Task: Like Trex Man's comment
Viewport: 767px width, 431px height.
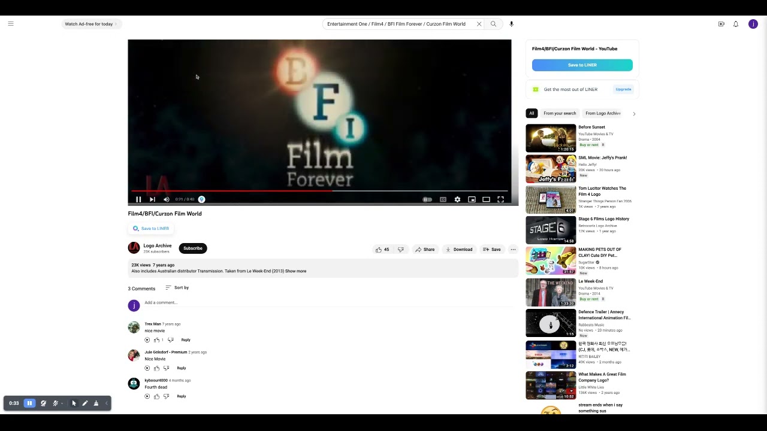Action: (x=157, y=340)
